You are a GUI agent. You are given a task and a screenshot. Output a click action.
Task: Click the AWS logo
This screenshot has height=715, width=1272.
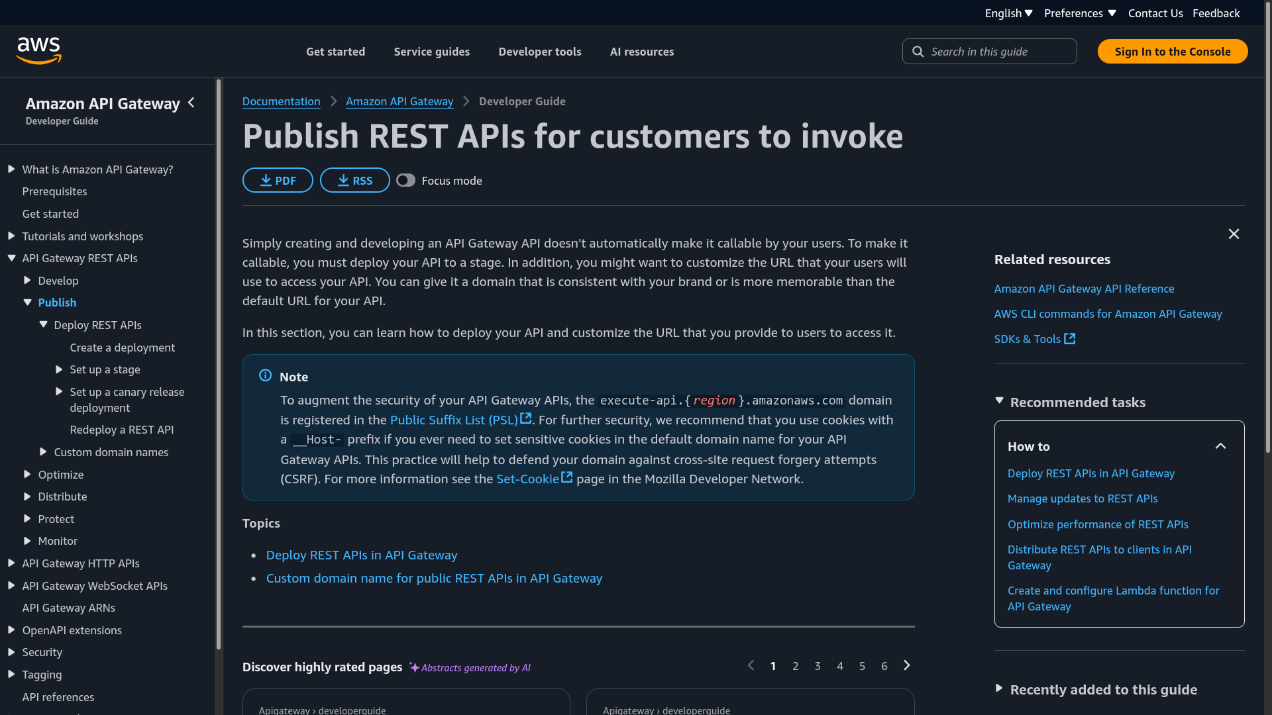38,51
